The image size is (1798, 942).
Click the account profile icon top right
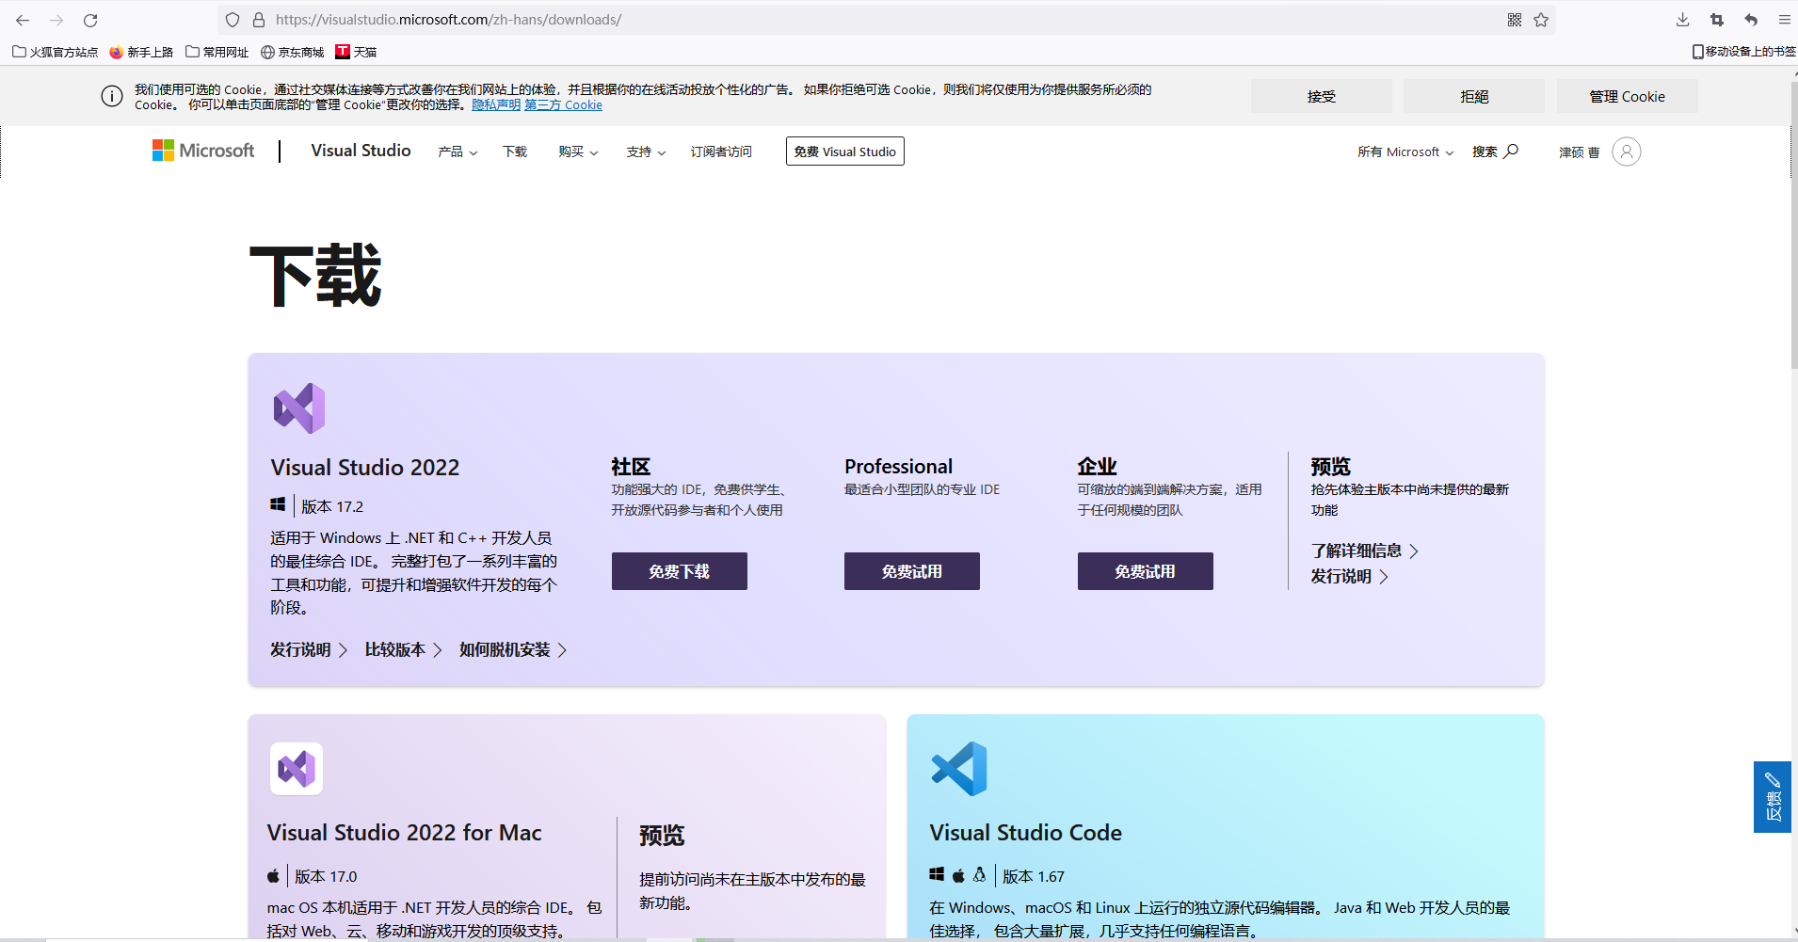1626,151
